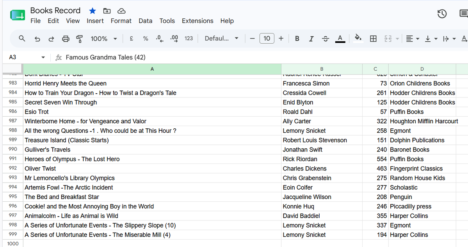Viewport: 468px width, 247px height.
Task: Select the page count cell 554
Action: click(x=375, y=159)
